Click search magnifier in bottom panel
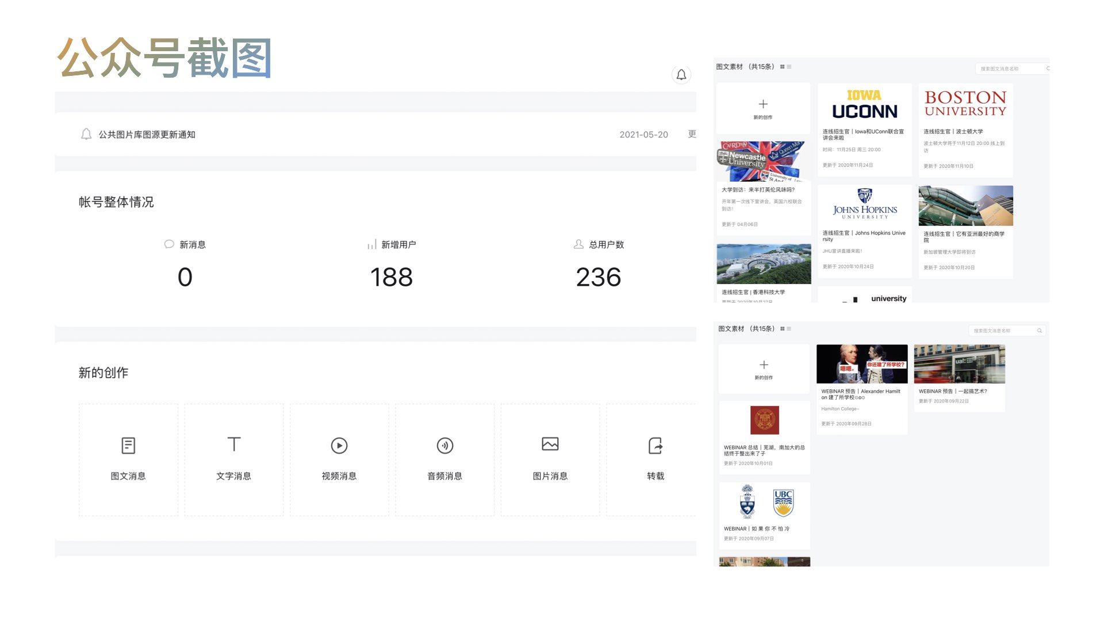 [x=1039, y=331]
